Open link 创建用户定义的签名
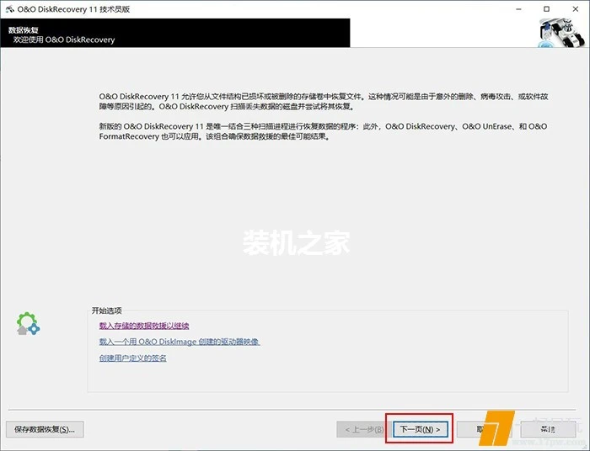The image size is (590, 451). click(x=132, y=358)
